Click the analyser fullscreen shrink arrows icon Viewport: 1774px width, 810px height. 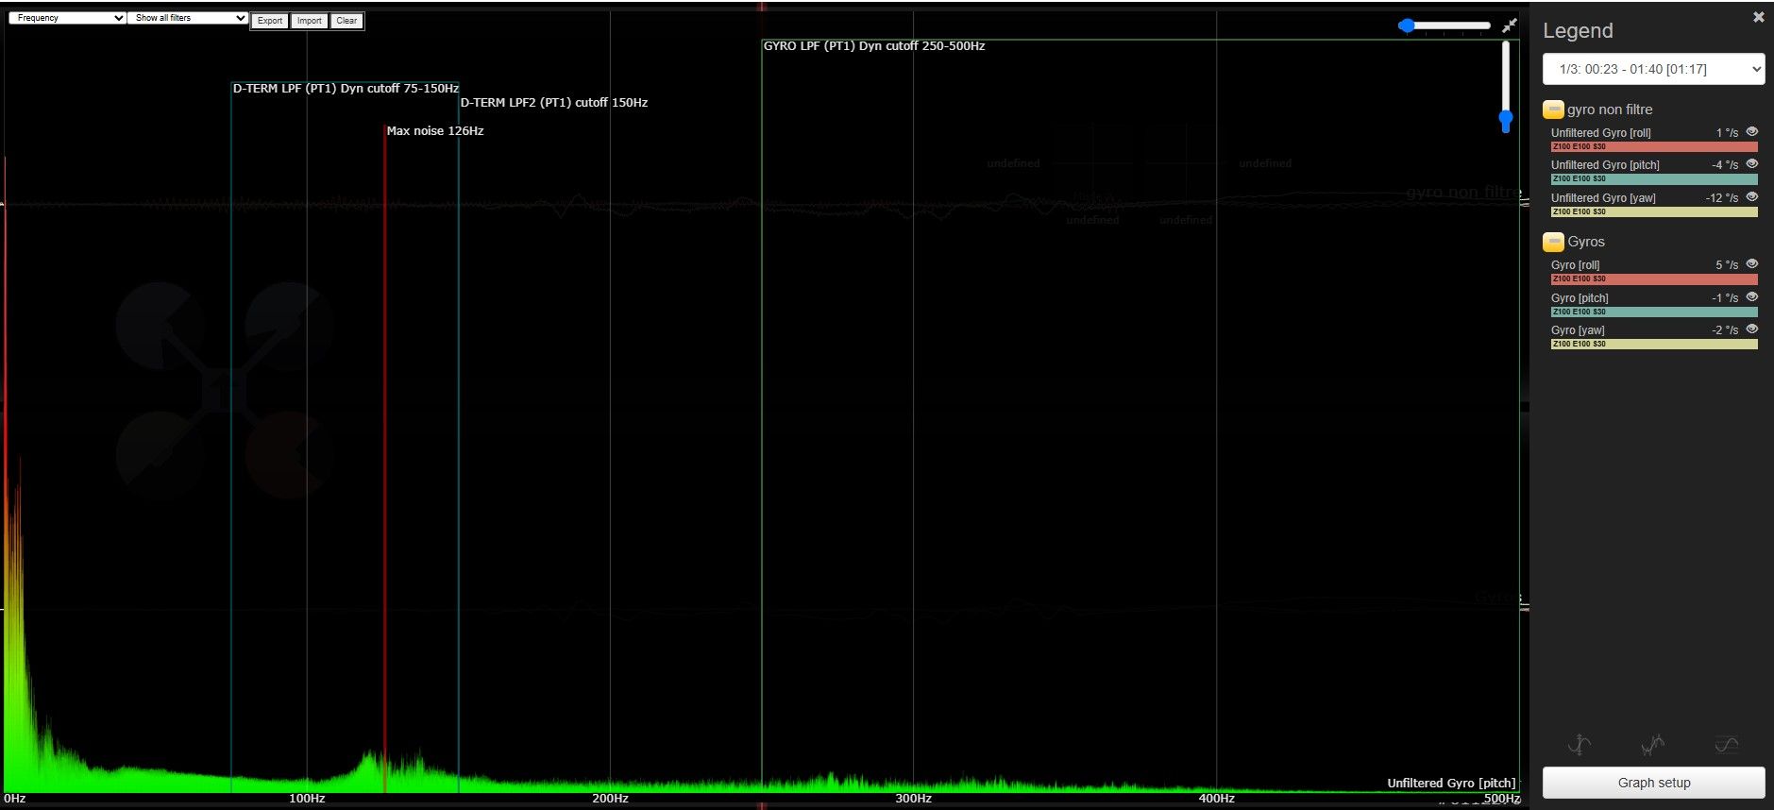(1510, 25)
